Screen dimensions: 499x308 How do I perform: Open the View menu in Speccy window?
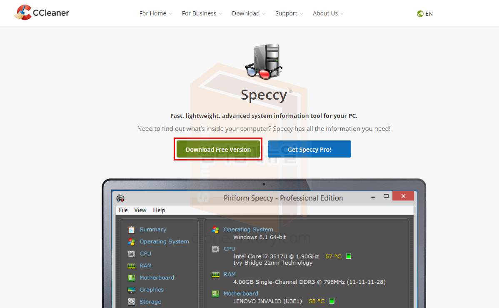click(140, 210)
